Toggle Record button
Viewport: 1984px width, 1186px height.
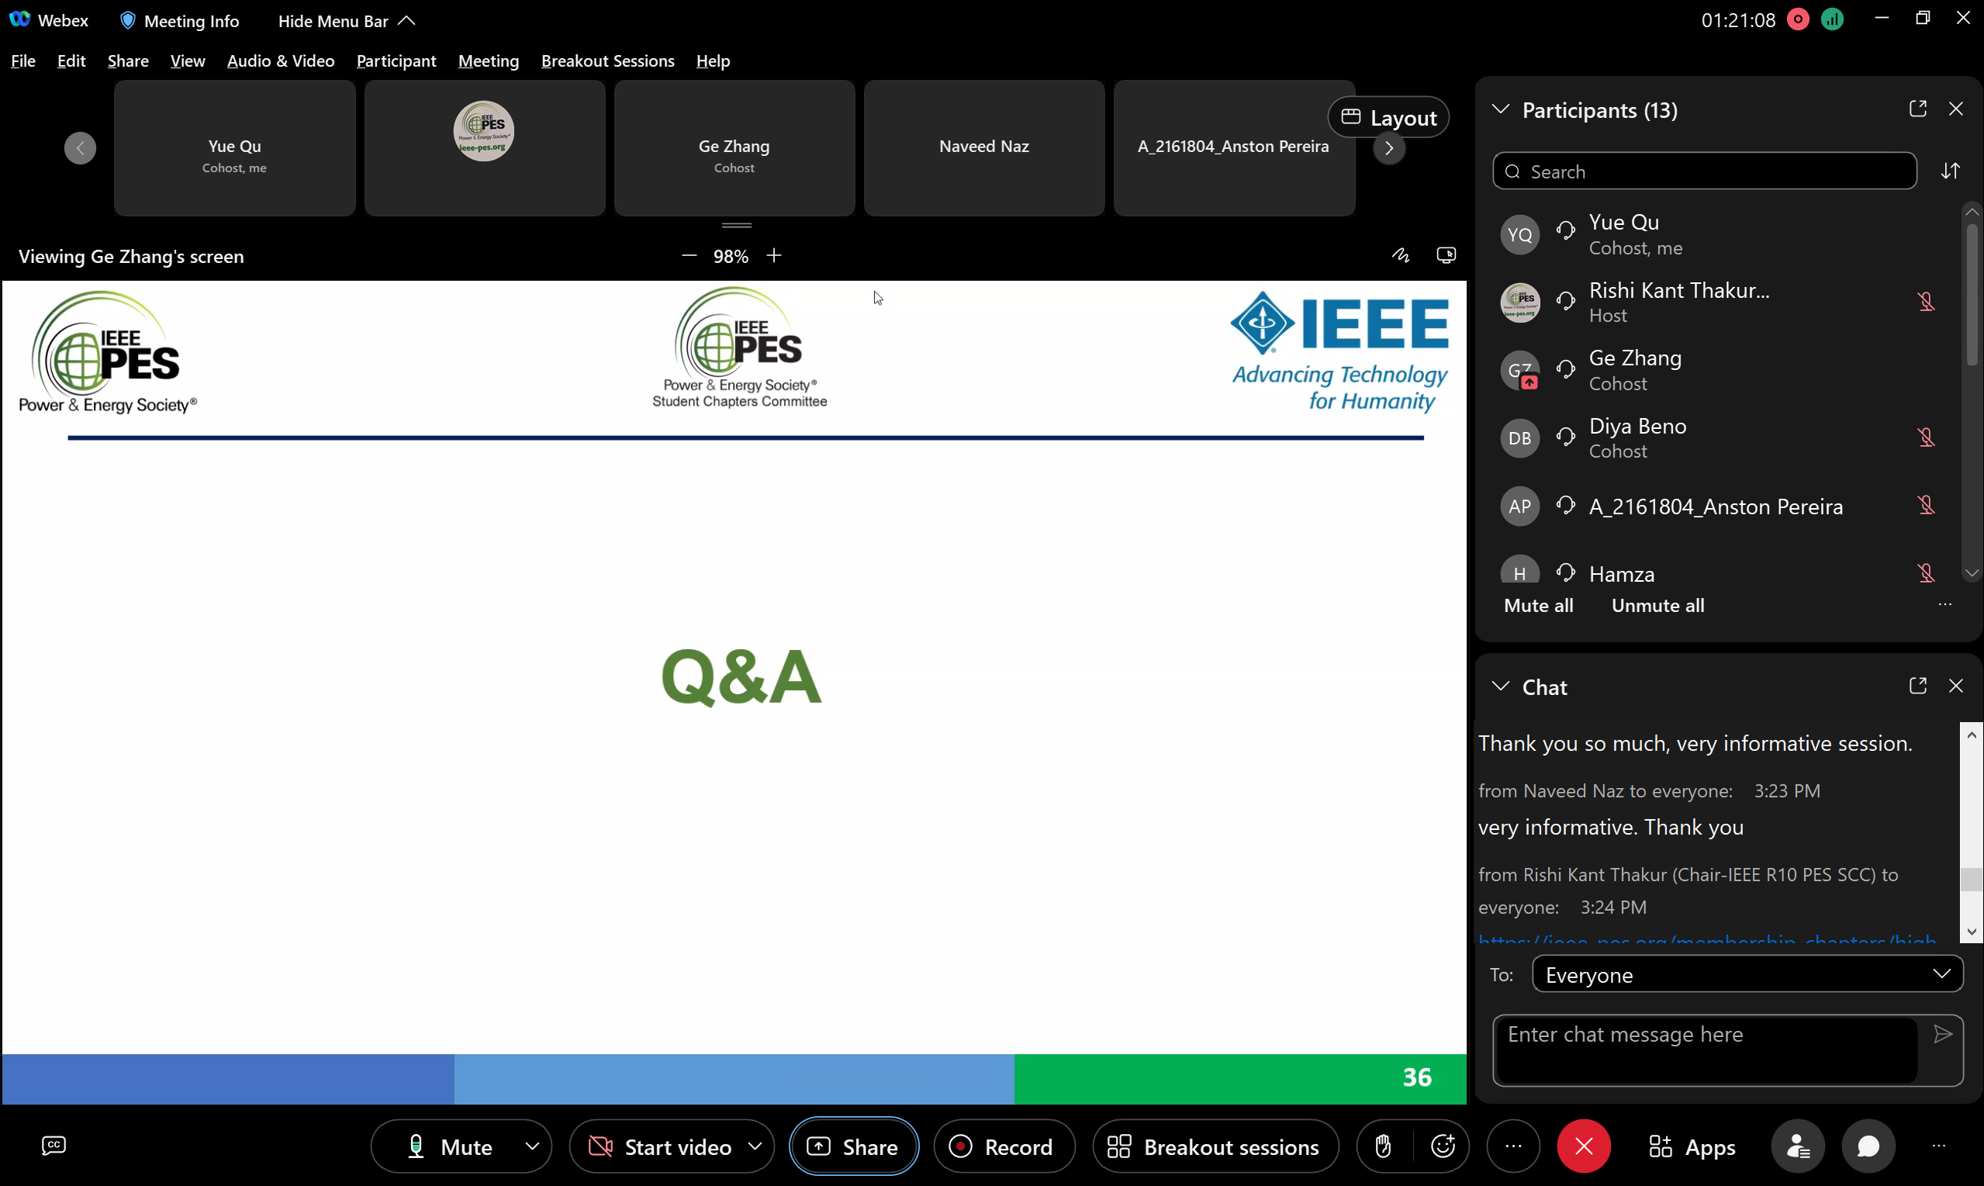coord(1003,1146)
